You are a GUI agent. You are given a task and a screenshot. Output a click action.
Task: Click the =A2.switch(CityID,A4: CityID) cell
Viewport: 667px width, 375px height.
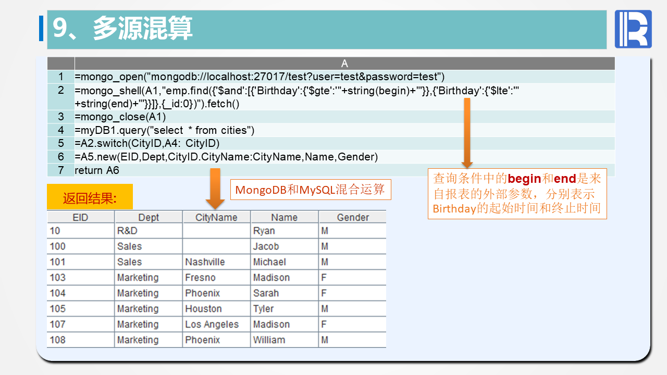click(x=344, y=144)
